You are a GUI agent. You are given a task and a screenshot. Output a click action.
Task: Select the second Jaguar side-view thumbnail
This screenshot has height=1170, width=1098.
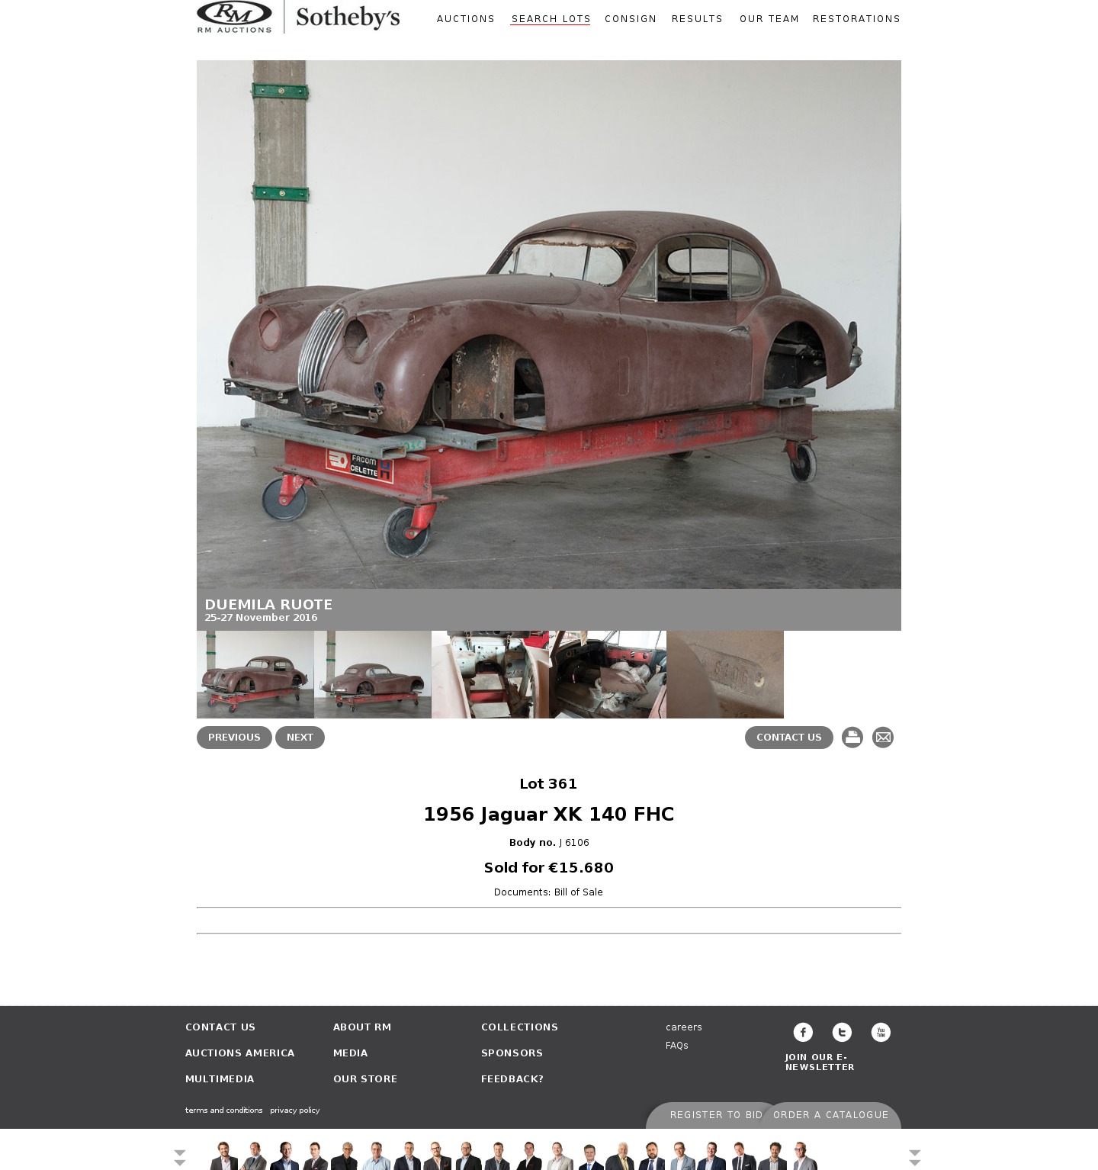click(373, 674)
